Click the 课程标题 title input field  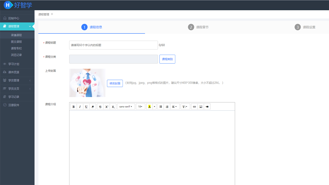click(x=113, y=45)
